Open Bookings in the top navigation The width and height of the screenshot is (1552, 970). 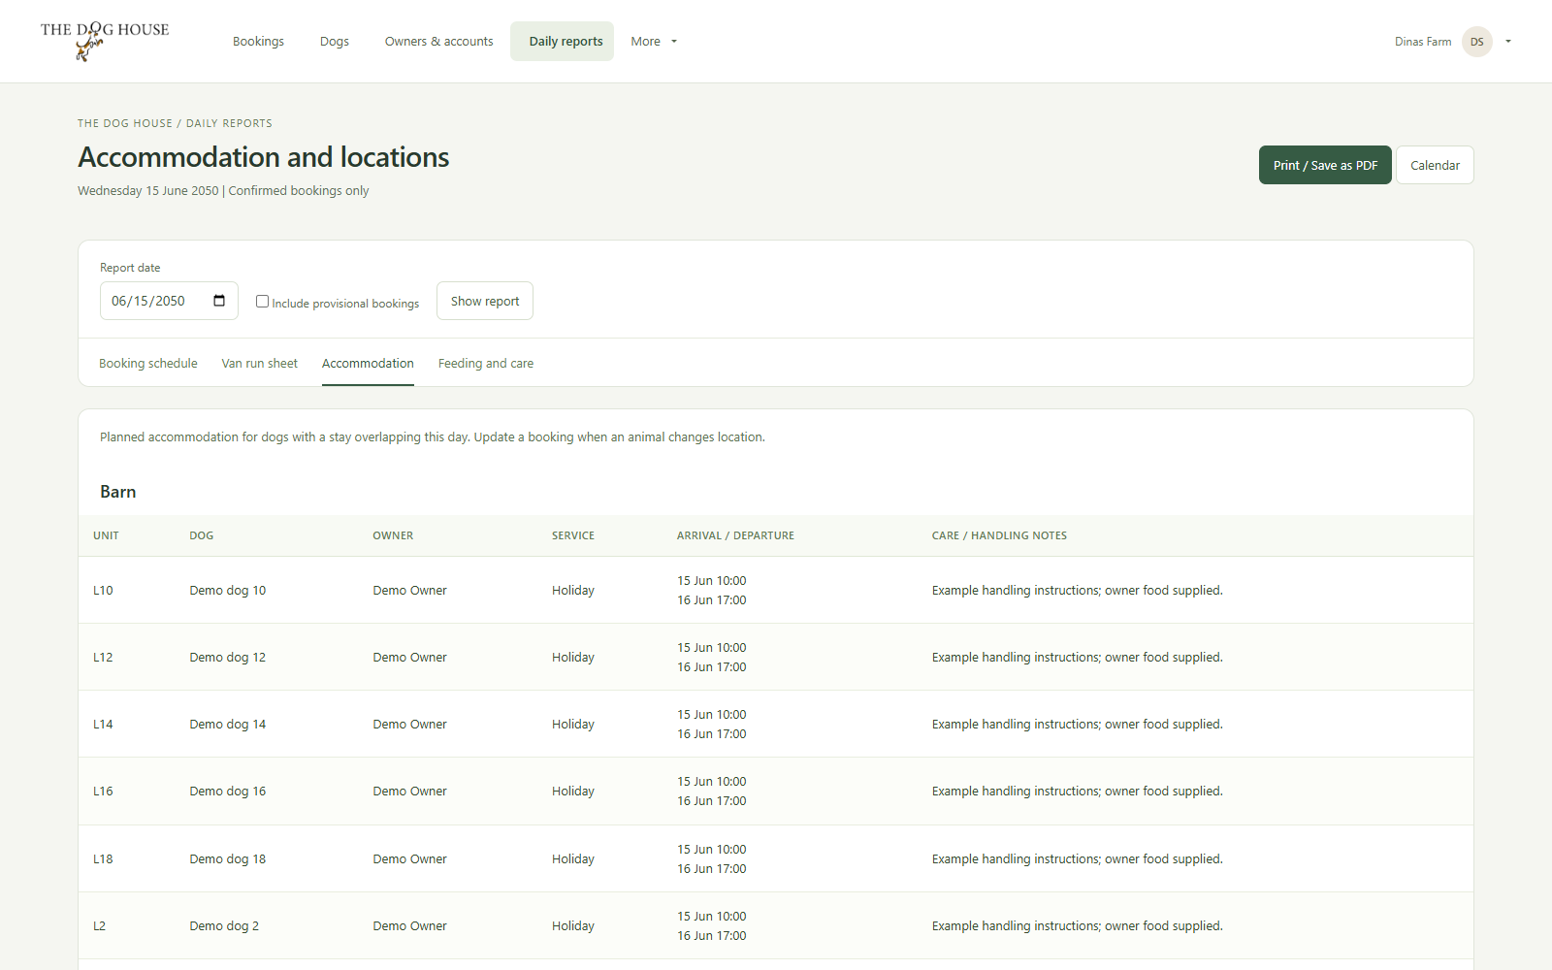coord(258,42)
